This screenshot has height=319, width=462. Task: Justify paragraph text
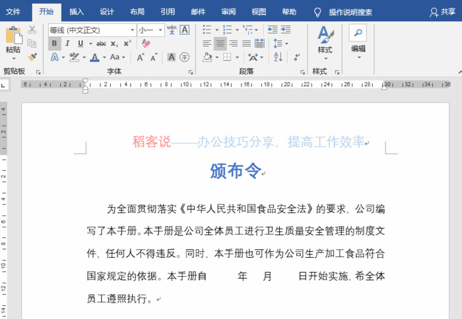(246, 43)
